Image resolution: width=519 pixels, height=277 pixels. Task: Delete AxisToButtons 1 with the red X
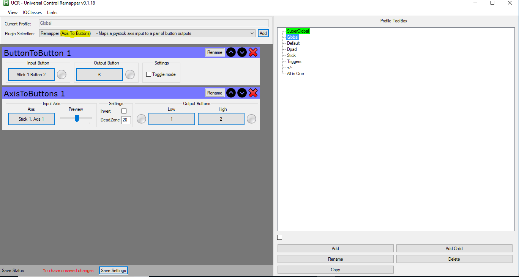(x=253, y=93)
